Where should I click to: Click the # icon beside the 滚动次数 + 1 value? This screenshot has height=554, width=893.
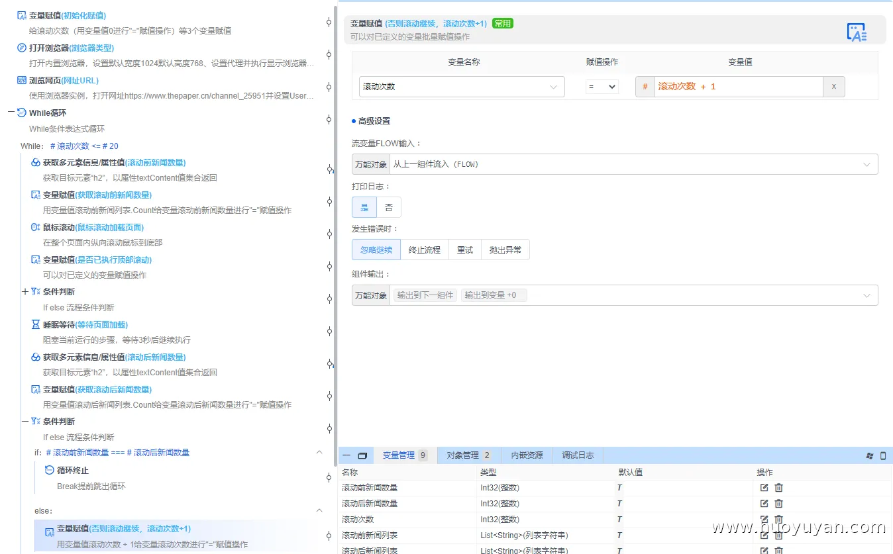[645, 86]
